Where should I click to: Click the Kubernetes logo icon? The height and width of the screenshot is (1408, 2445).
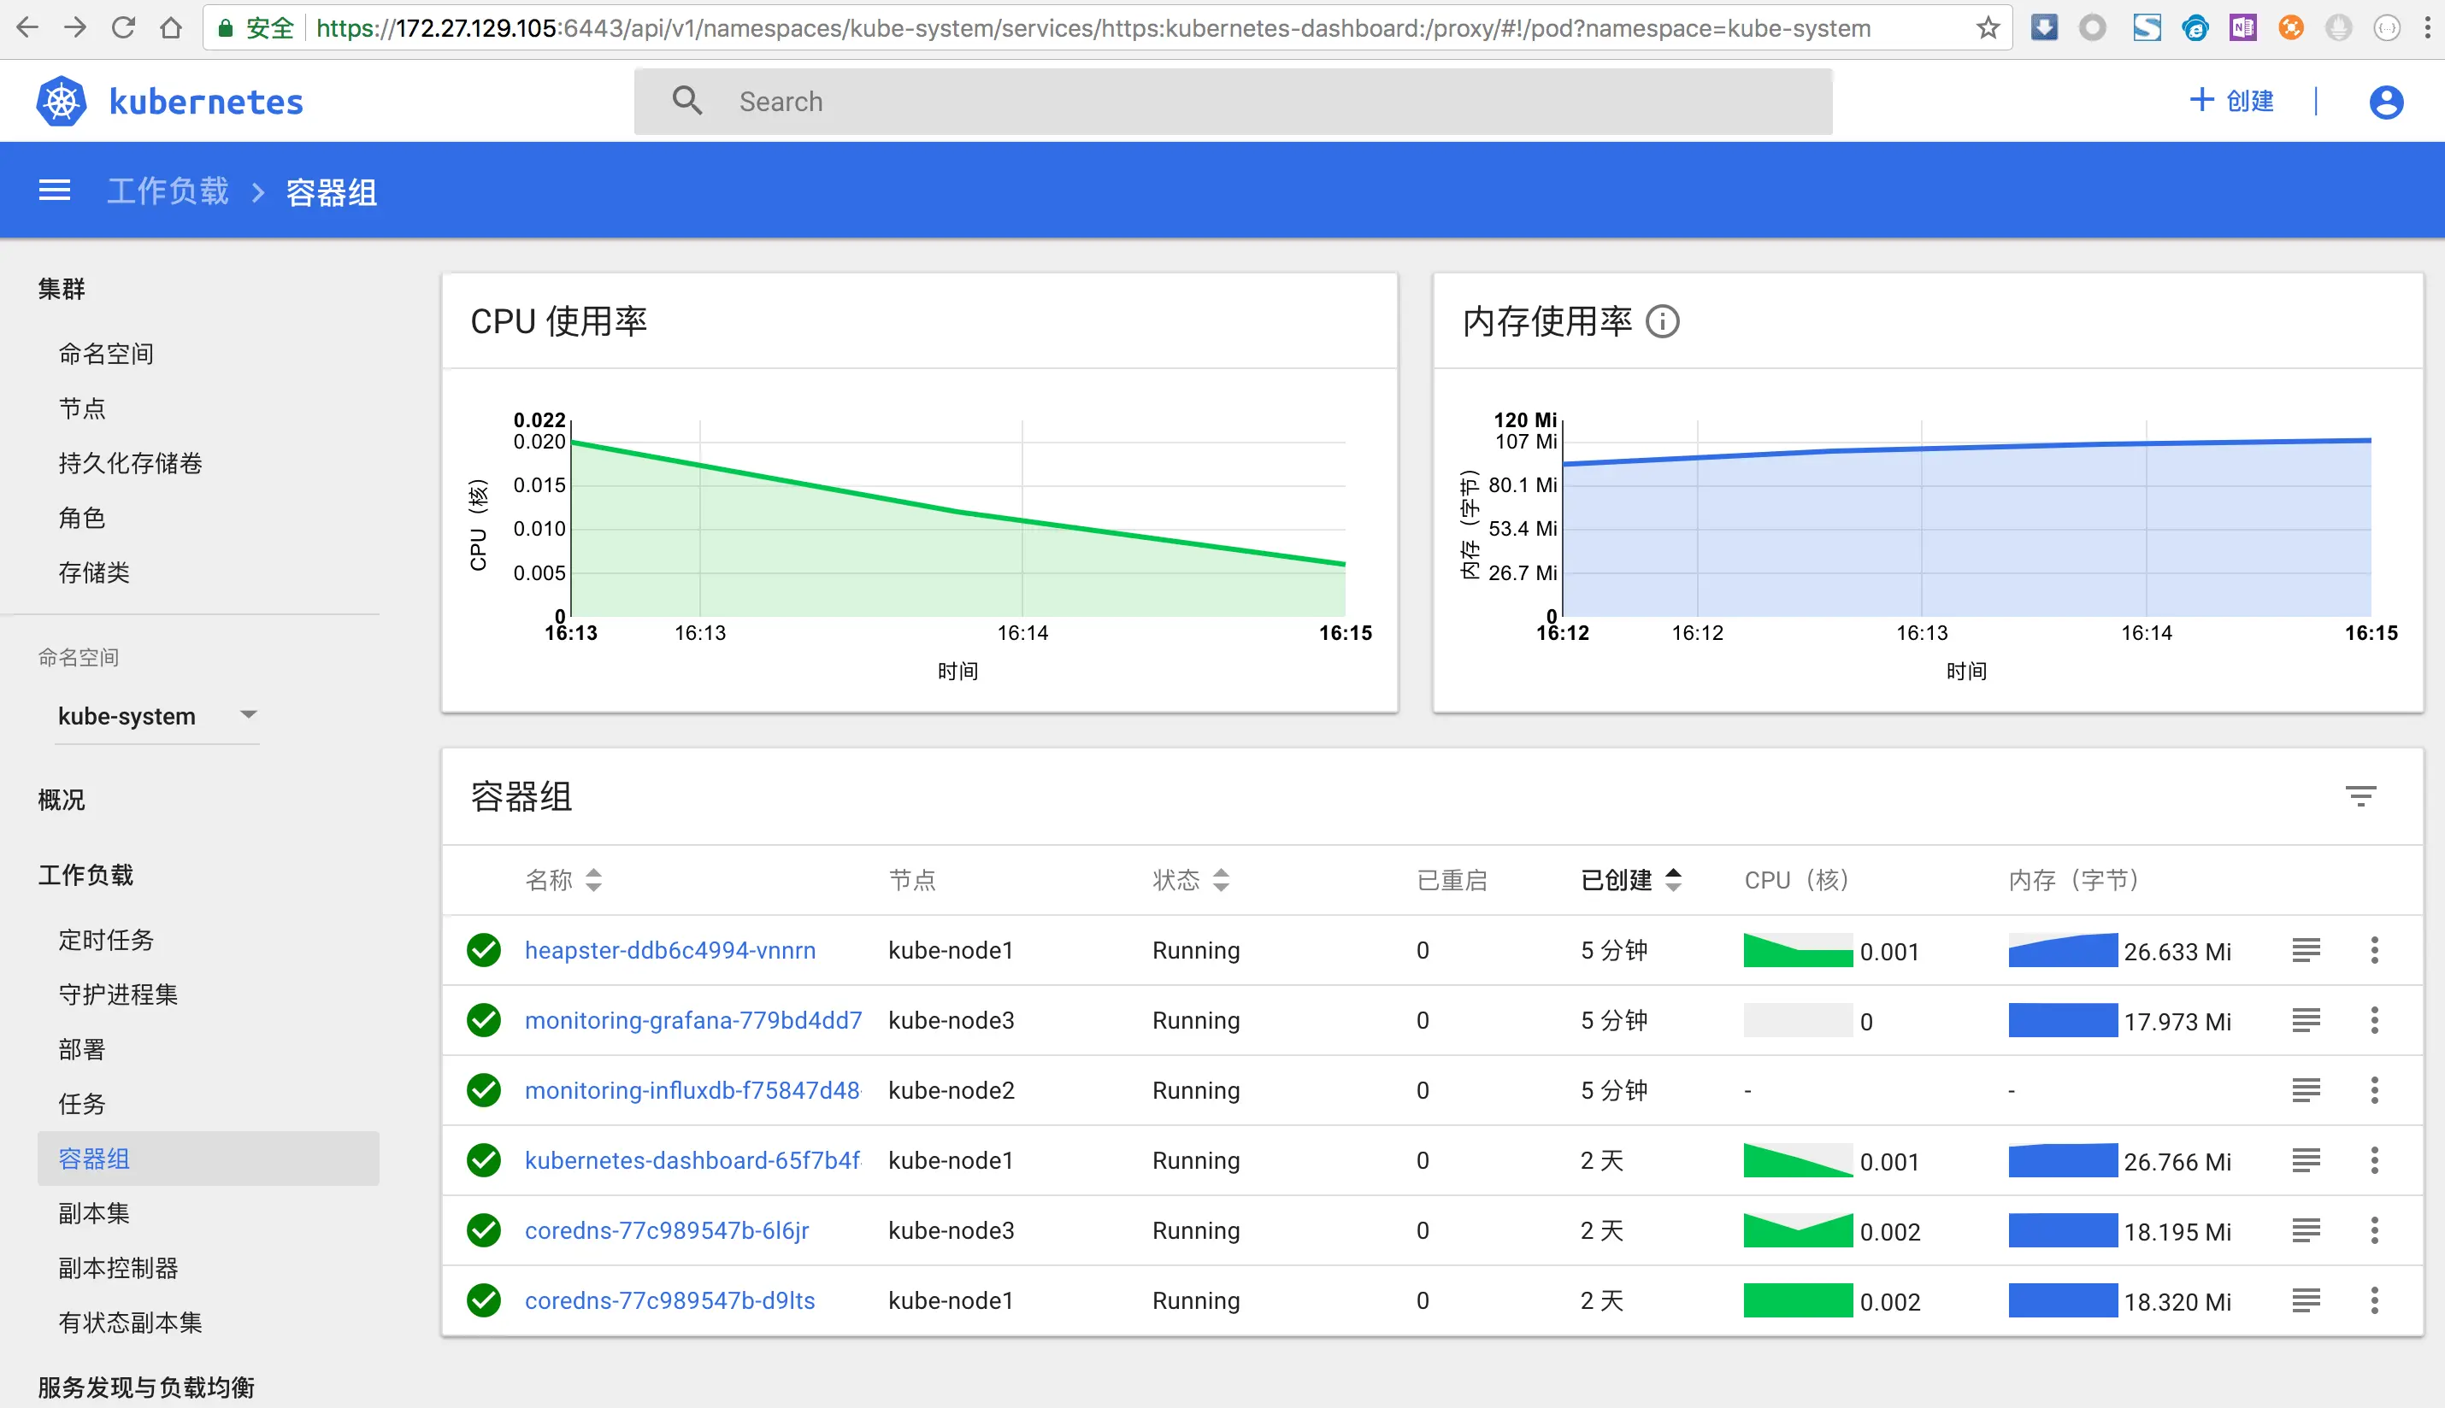(62, 102)
